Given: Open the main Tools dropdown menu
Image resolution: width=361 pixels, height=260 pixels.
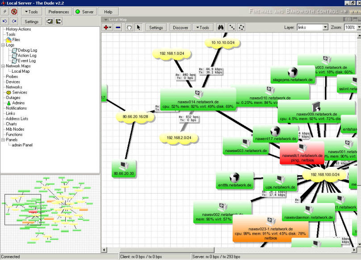Looking at the screenshot, I should (x=32, y=12).
